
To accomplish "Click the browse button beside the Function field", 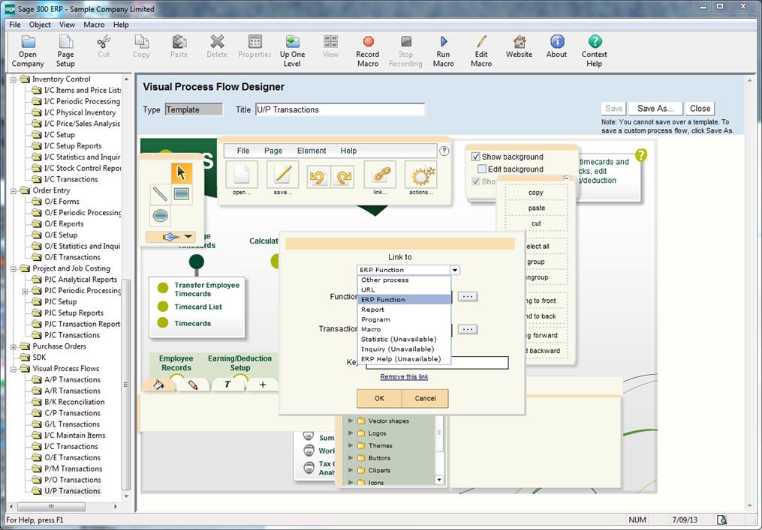I will coord(468,297).
